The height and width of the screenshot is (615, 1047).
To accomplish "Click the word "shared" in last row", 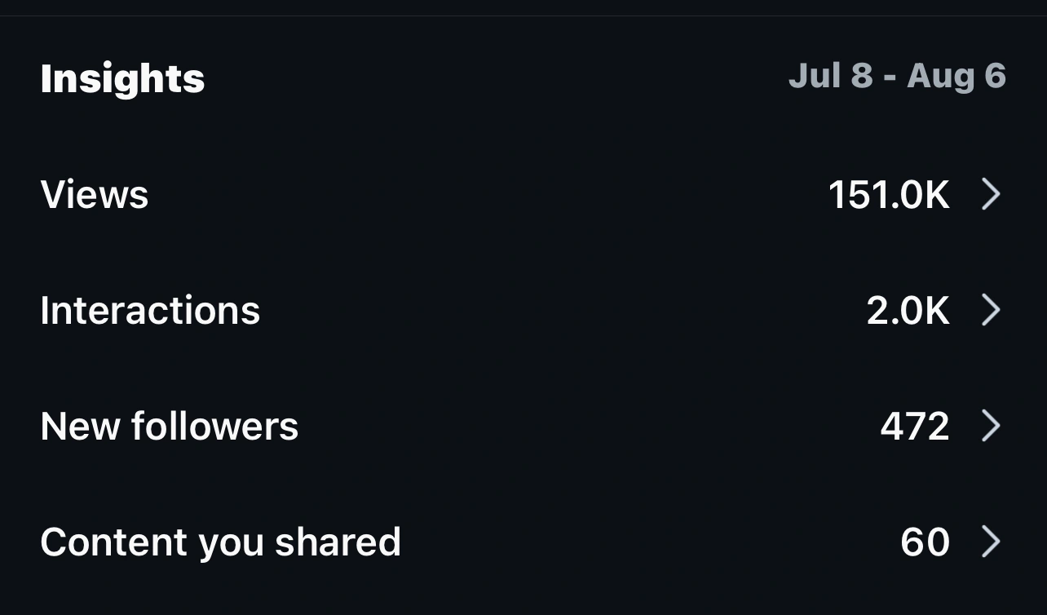I will [338, 542].
